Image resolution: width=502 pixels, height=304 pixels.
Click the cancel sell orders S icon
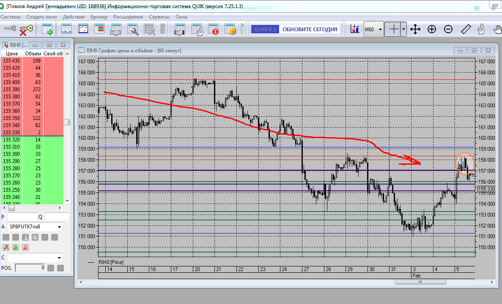(x=25, y=247)
